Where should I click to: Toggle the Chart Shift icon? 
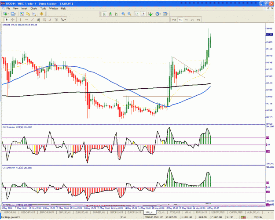(x=143, y=14)
